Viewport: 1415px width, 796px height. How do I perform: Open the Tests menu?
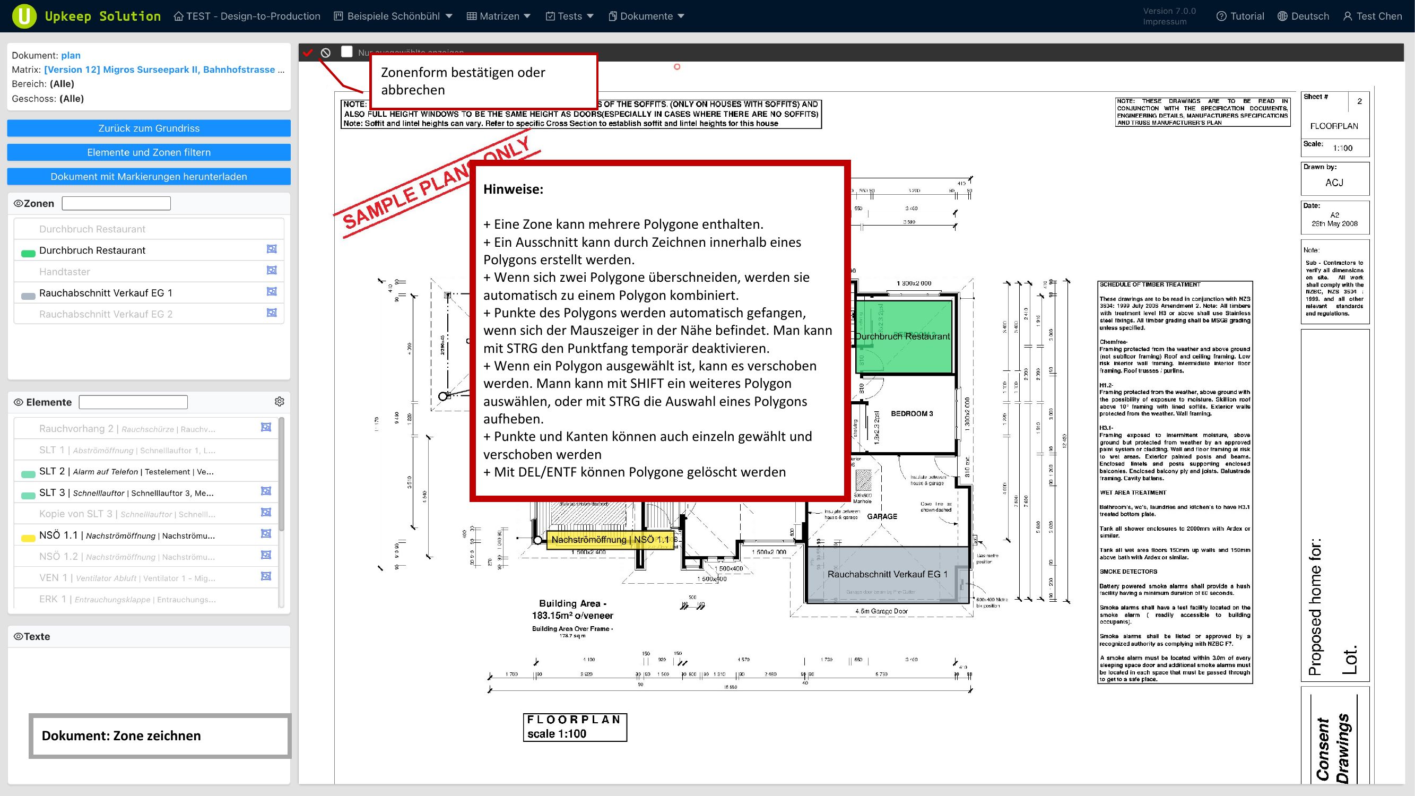pyautogui.click(x=570, y=16)
